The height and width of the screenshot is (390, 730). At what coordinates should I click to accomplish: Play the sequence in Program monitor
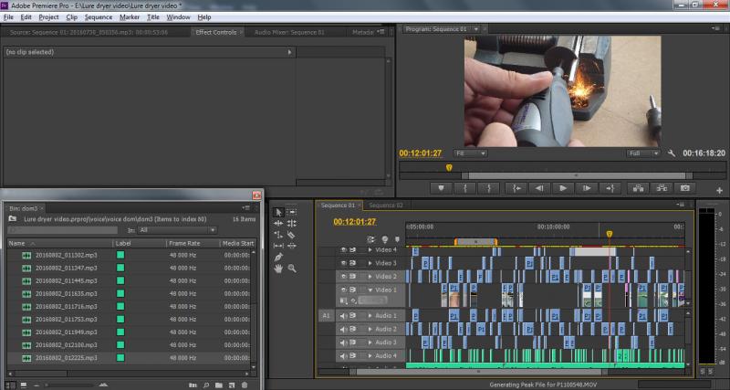[x=563, y=188]
